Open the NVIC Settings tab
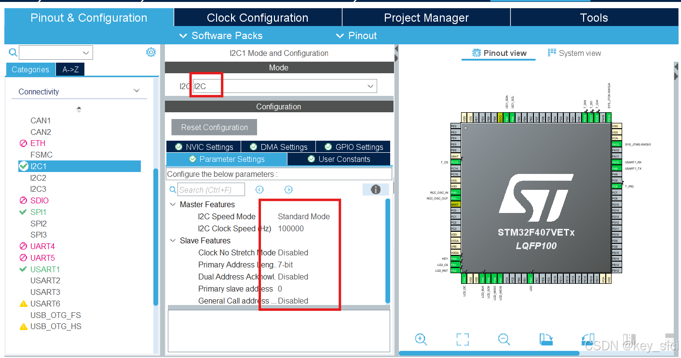 click(204, 147)
